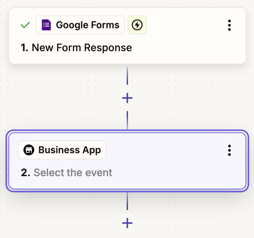Click the step number 1 label
Viewport: 254px width, 238px height.
25,48
